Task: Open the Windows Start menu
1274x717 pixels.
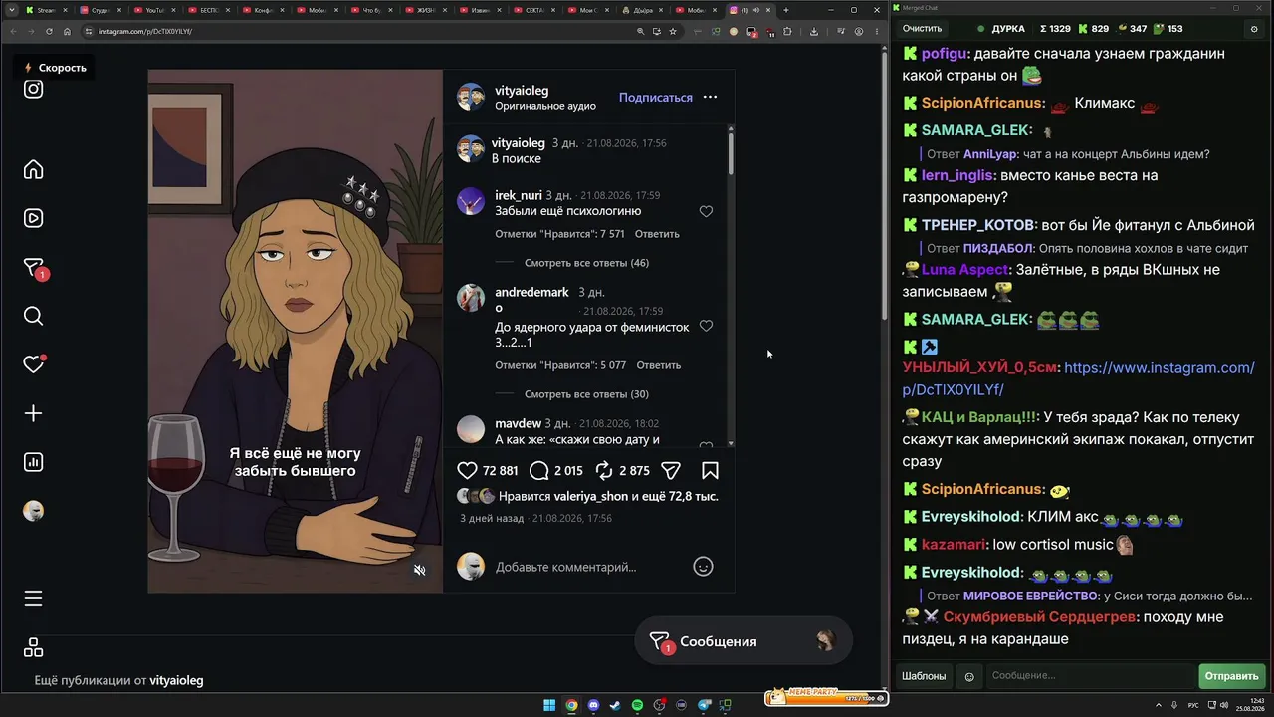Action: (549, 706)
